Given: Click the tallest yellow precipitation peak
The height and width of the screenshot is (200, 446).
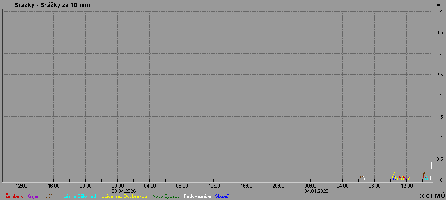Looking at the screenshot, I should click(x=394, y=172).
